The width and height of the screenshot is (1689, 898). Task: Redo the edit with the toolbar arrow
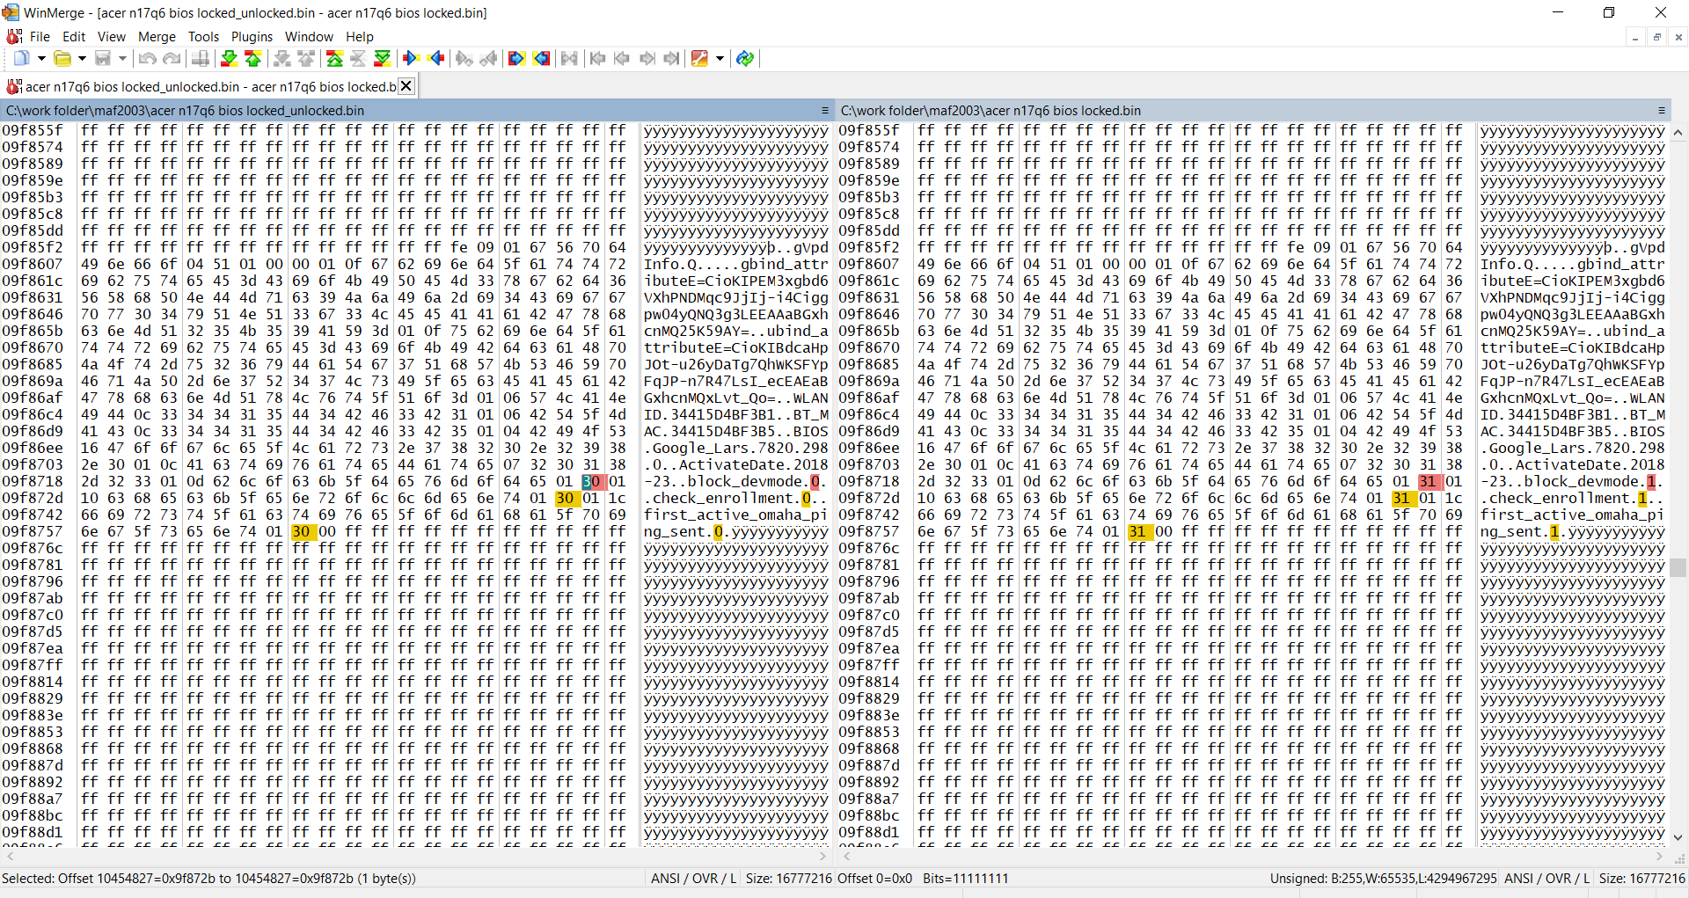click(x=172, y=59)
